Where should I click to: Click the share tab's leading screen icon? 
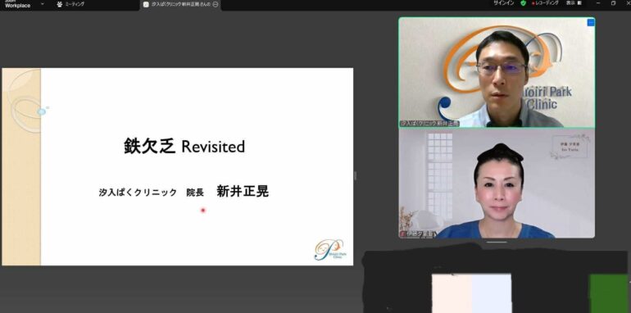coord(146,4)
